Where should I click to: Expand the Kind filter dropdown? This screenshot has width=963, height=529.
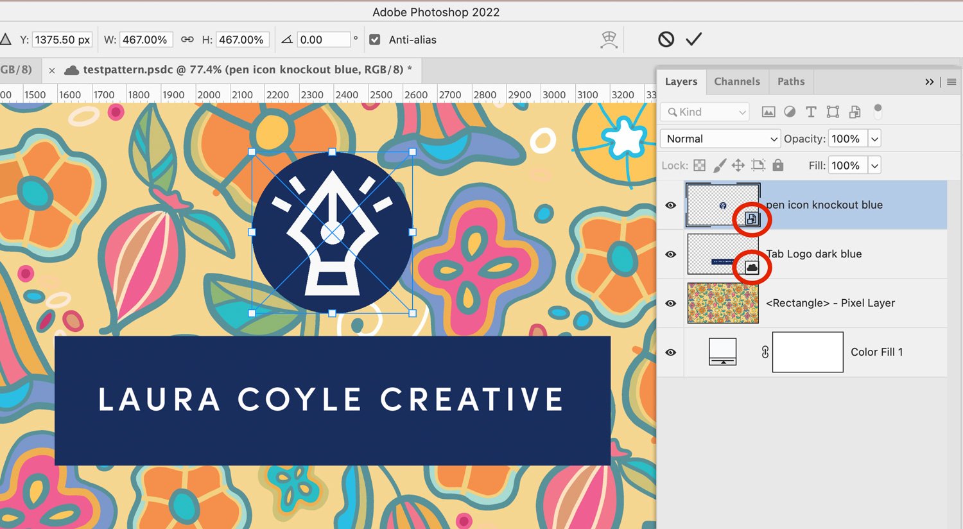(742, 112)
